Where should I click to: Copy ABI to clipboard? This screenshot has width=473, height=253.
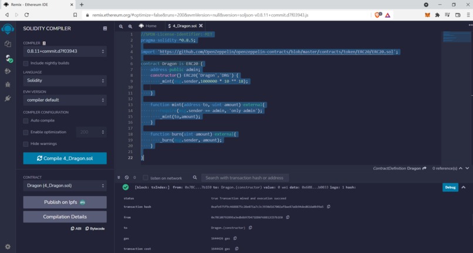[x=76, y=228]
